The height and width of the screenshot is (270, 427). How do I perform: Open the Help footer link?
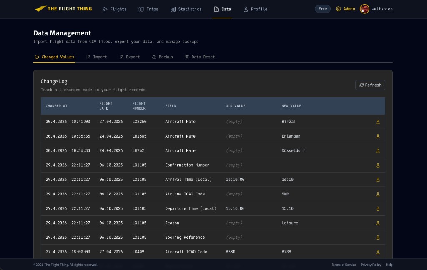point(389,265)
